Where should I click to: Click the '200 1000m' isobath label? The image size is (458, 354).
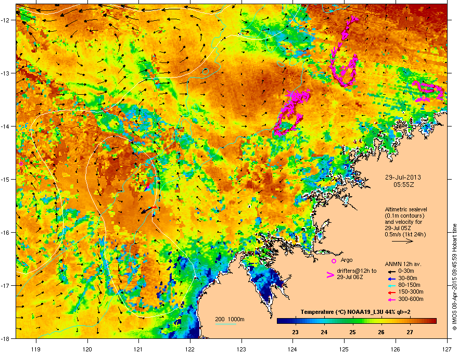pos(230,319)
